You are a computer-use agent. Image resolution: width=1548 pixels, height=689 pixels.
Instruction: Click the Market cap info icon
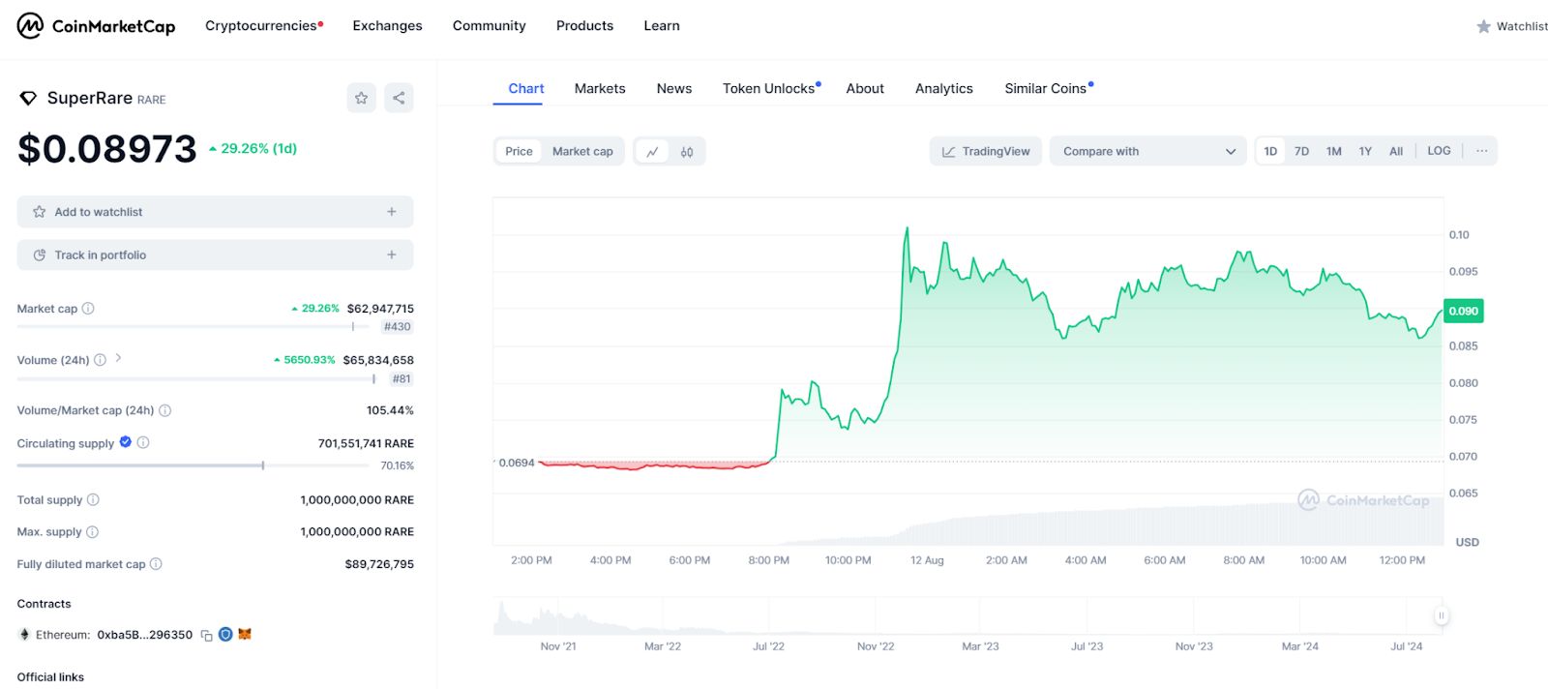tap(88, 309)
